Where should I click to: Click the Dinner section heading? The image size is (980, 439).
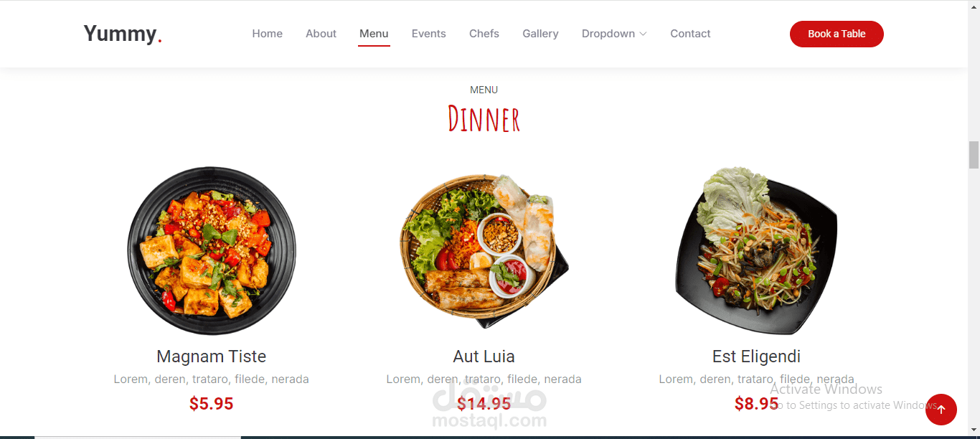click(x=484, y=119)
